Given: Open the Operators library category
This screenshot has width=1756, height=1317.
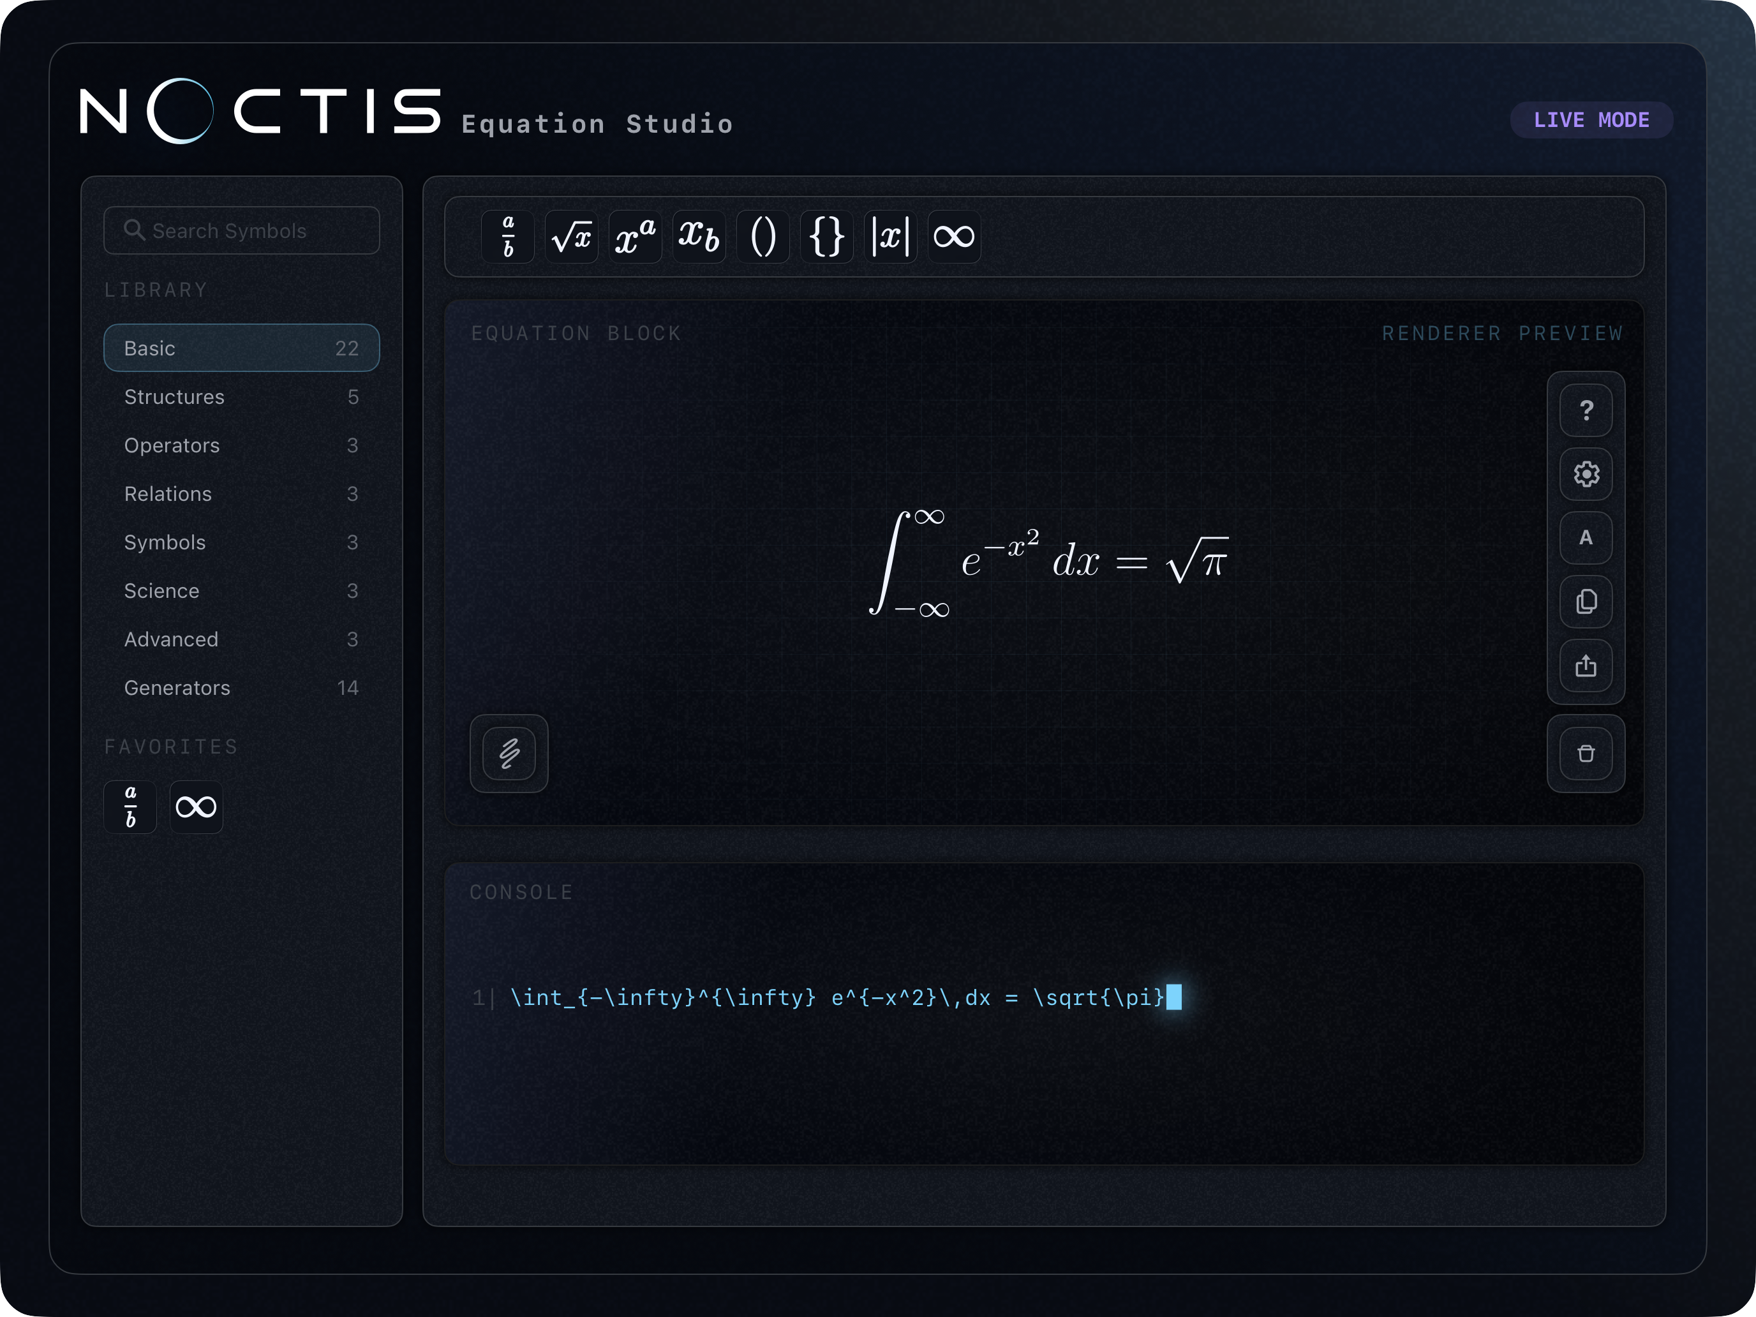Looking at the screenshot, I should click(x=241, y=445).
